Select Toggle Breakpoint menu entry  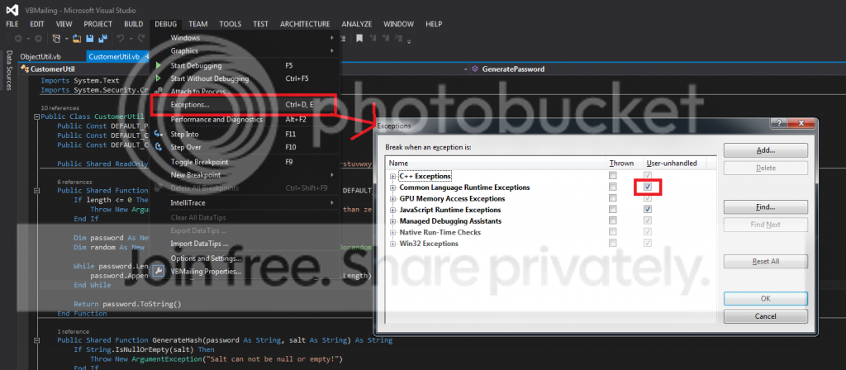(245, 162)
